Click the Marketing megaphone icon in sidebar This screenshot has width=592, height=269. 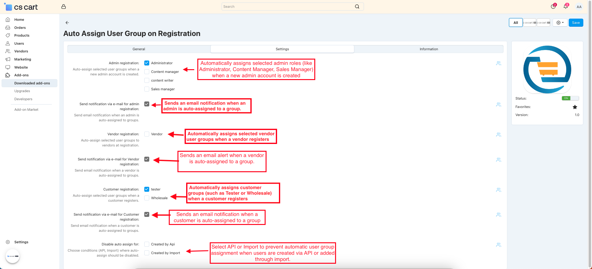(8, 59)
